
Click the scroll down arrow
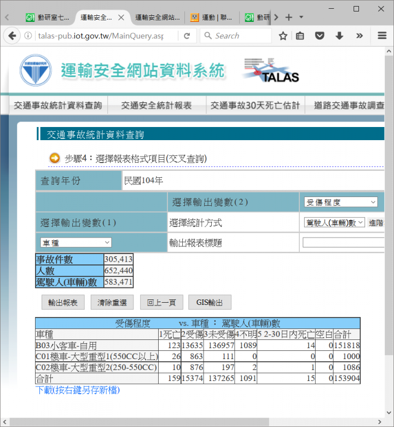tap(389, 413)
